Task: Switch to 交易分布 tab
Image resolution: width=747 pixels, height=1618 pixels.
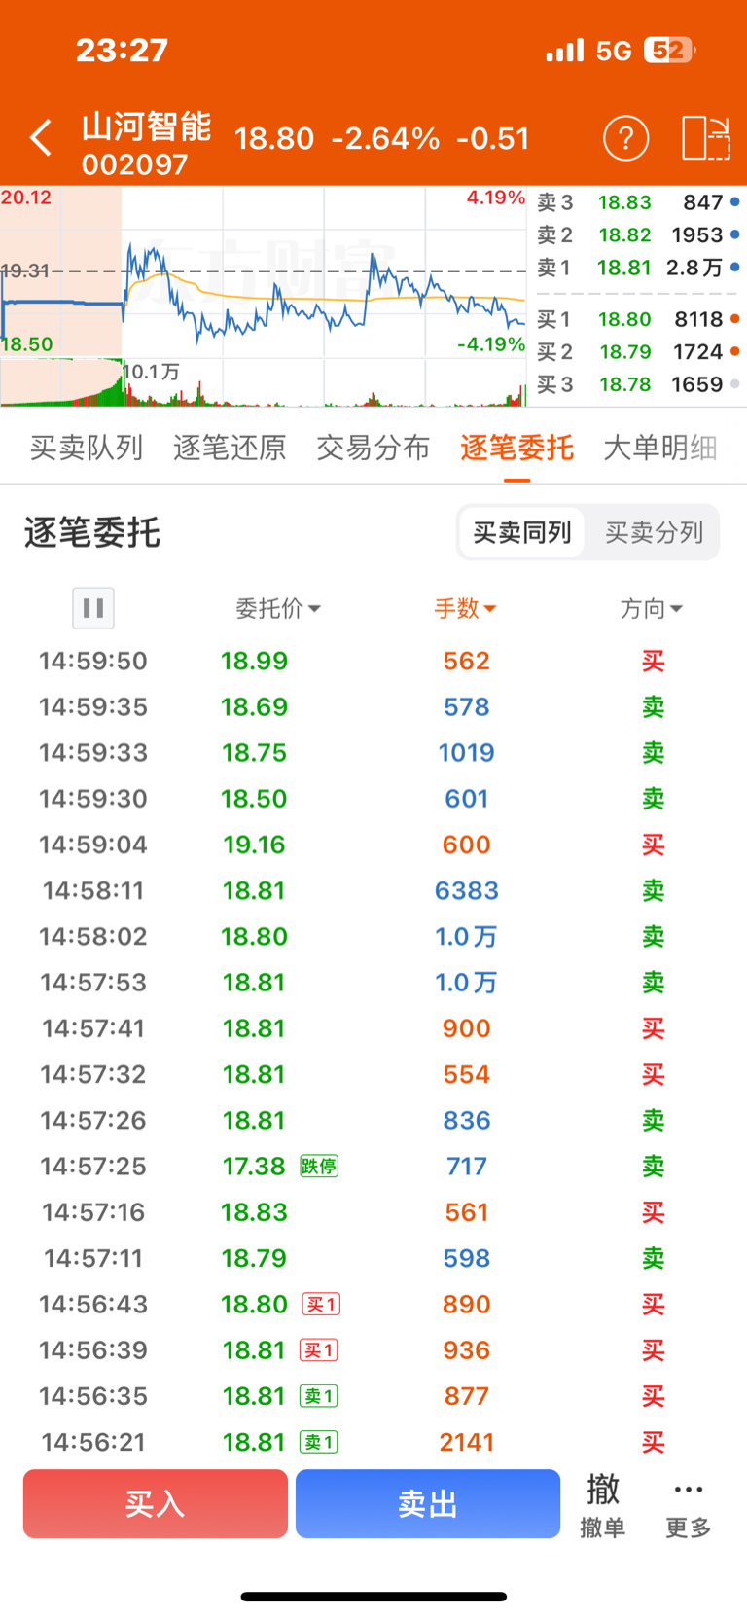Action: (x=373, y=448)
